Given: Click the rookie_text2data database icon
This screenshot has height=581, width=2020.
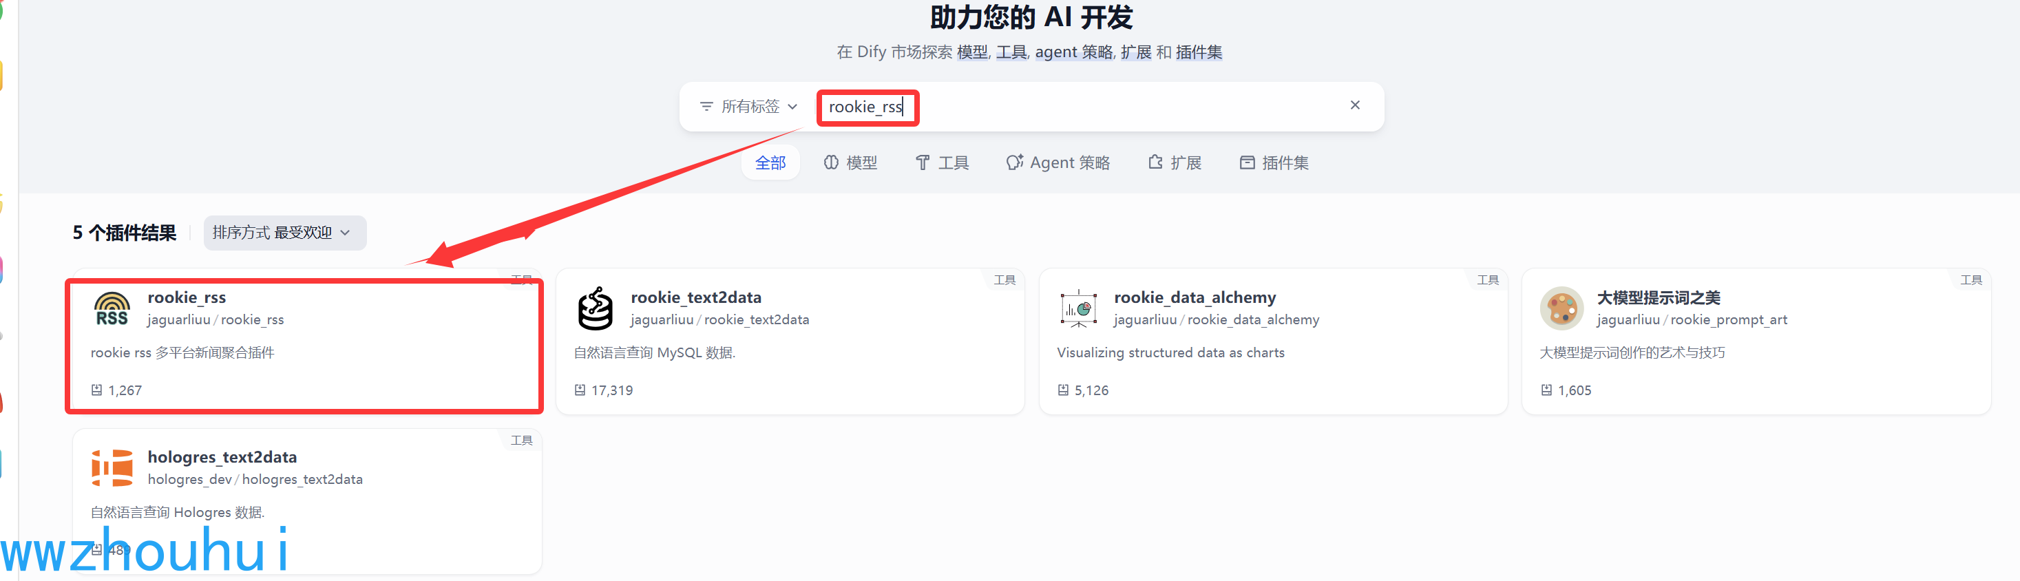Looking at the screenshot, I should pos(595,308).
